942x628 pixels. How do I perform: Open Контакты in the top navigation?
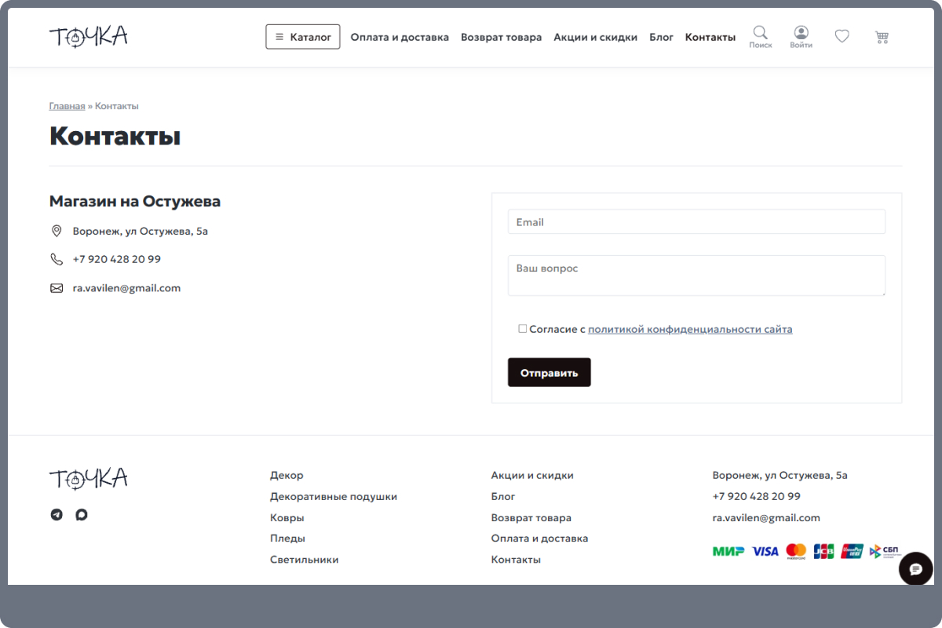tap(710, 37)
